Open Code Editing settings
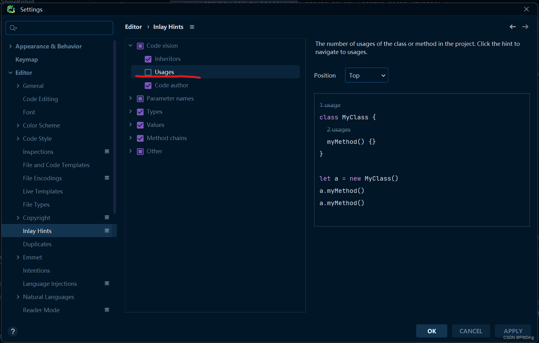 tap(41, 99)
